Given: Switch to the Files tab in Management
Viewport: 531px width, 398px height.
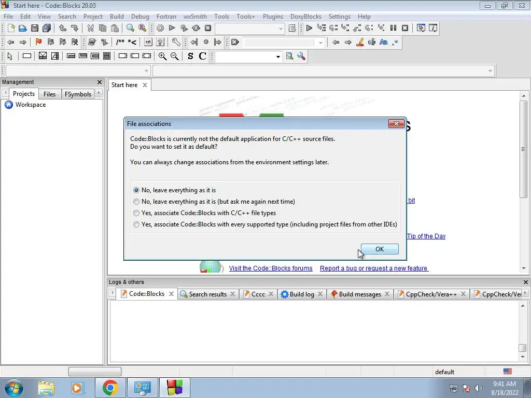Looking at the screenshot, I should point(49,94).
